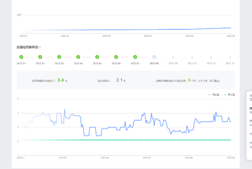Screen dimensions: 252x169
Task: Click y-axis label 2 on score chart
Action: click(18, 141)
